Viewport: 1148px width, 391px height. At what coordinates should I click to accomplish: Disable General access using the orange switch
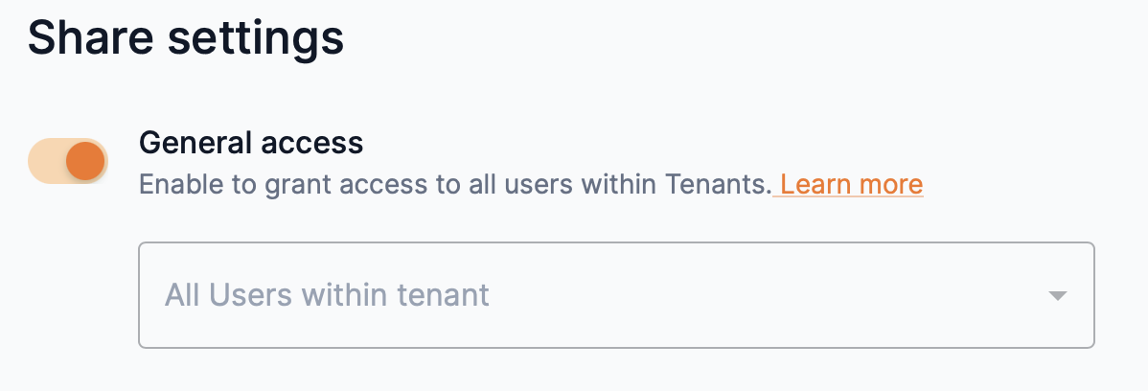pyautogui.click(x=68, y=161)
